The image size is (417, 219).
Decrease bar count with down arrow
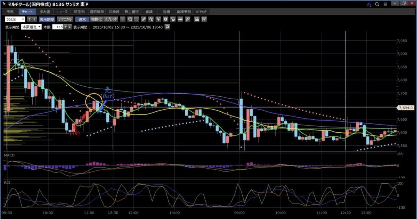tap(65, 27)
